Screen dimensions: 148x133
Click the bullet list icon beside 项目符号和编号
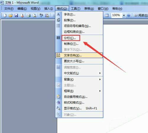coord(58,26)
